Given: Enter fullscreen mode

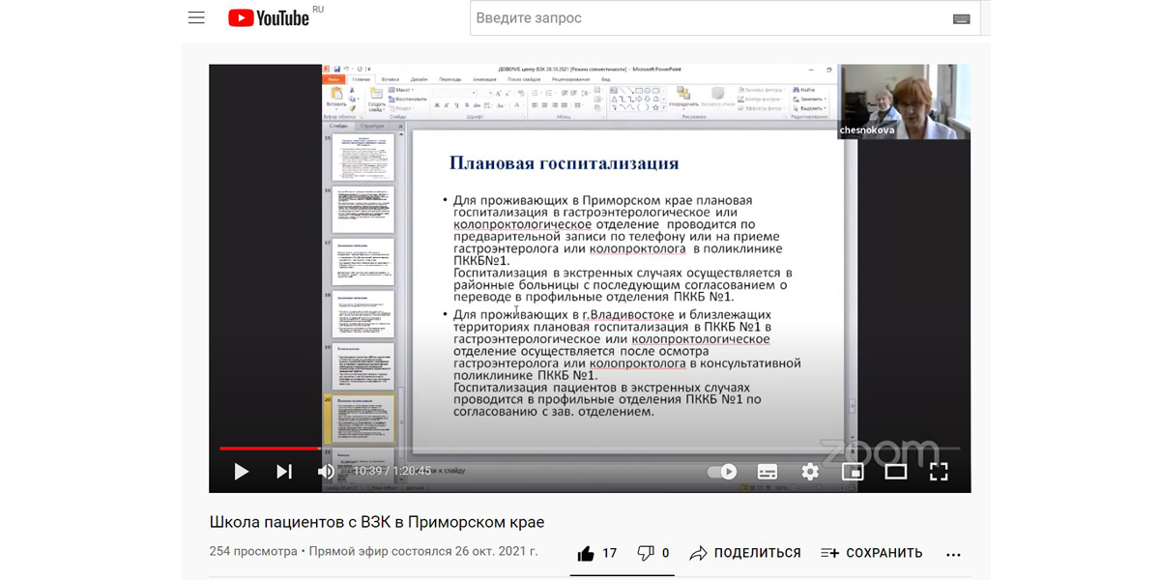Looking at the screenshot, I should pyautogui.click(x=938, y=472).
